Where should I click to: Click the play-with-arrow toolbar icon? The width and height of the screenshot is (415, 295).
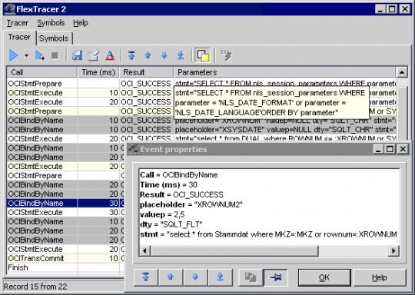40,55
